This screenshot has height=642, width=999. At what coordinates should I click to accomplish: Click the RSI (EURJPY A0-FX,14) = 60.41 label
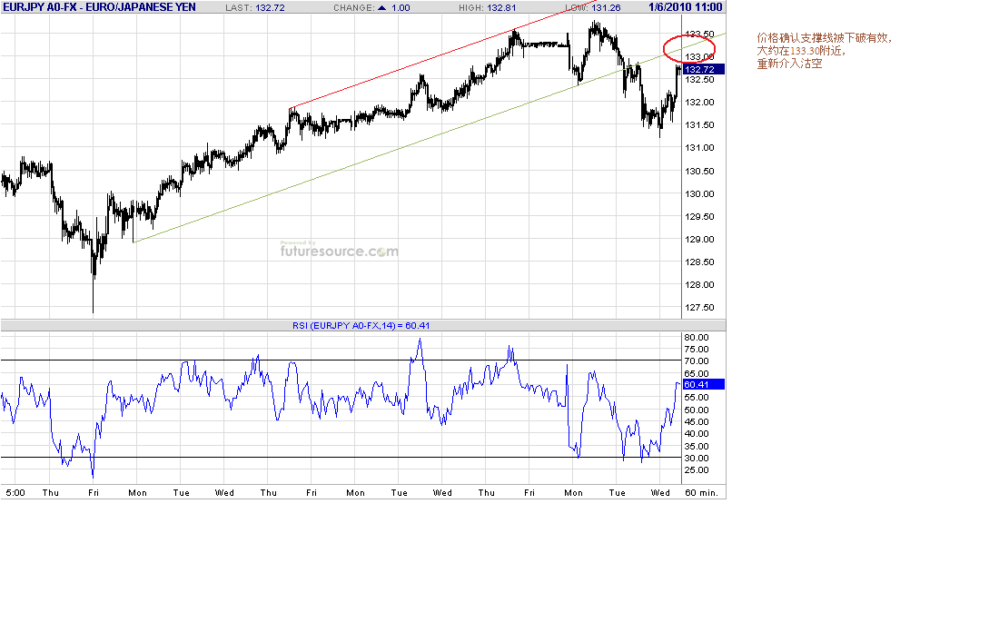coord(361,325)
